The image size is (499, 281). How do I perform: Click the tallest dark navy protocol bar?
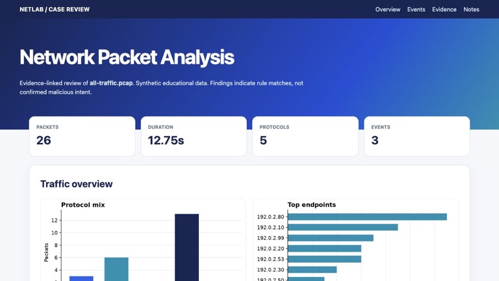[x=187, y=247]
